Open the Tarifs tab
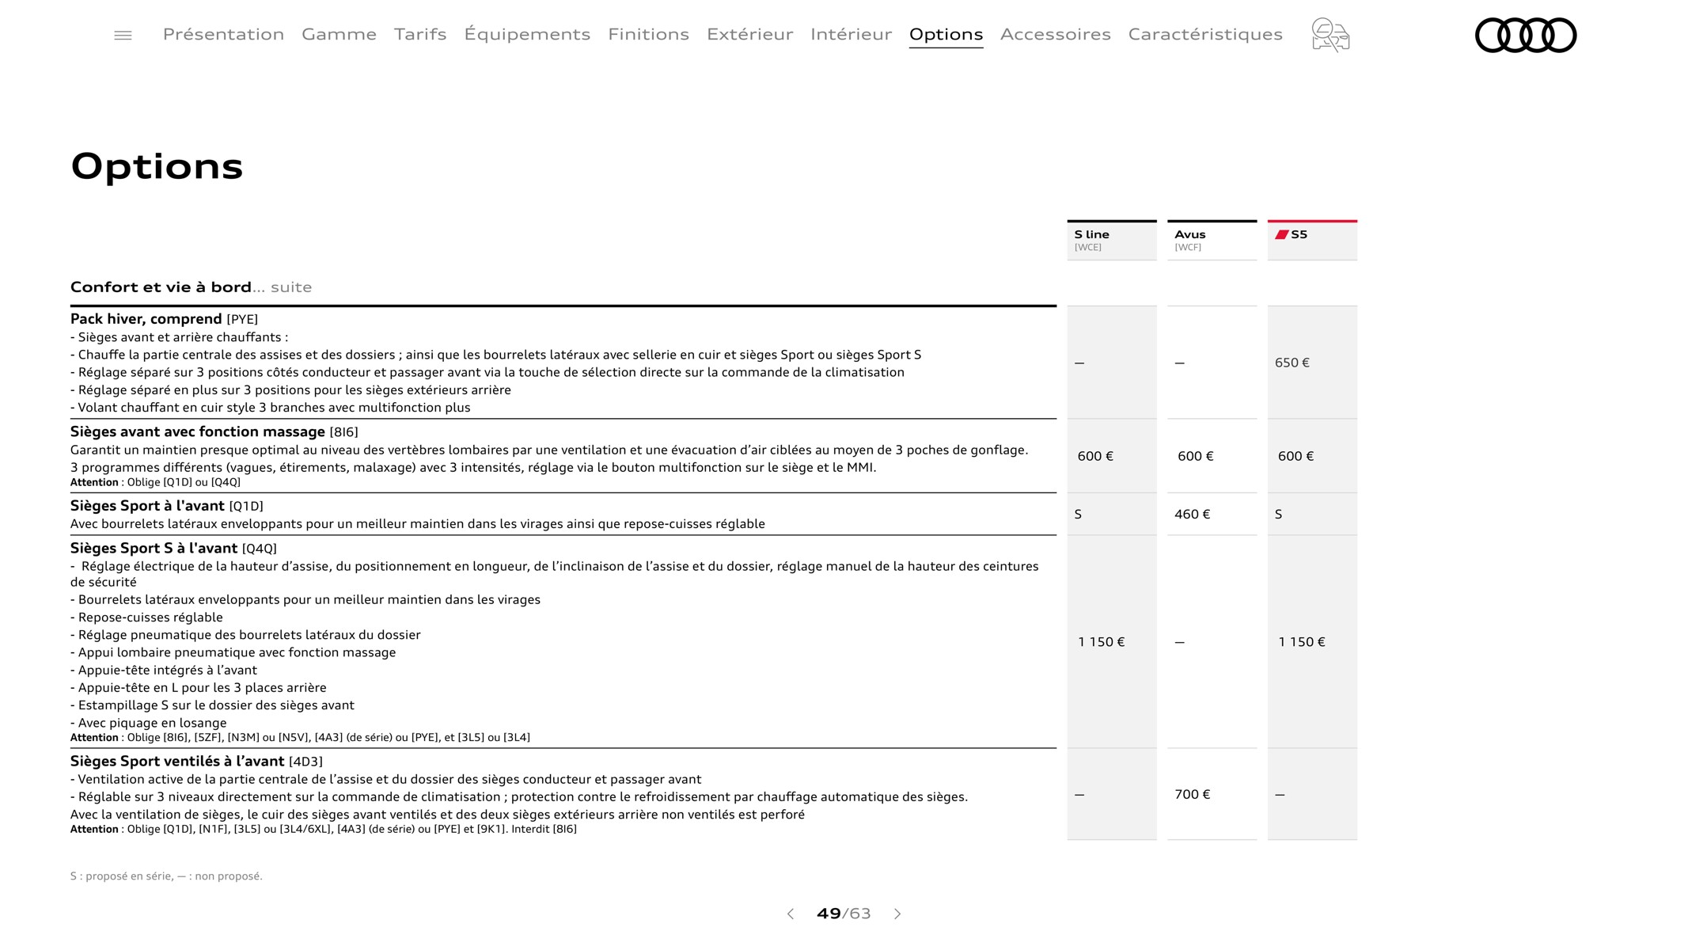The image size is (1688, 950). tap(420, 34)
